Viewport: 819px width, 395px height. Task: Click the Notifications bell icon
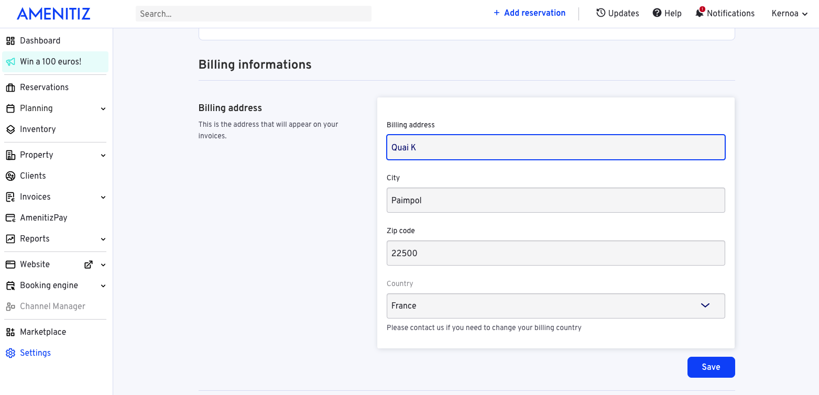[700, 13]
